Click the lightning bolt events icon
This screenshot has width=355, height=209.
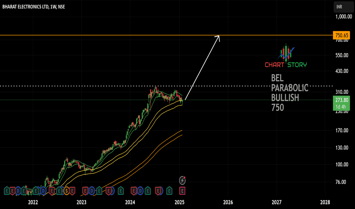(x=182, y=180)
